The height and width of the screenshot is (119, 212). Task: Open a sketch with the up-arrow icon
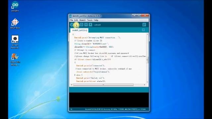coord(86,25)
